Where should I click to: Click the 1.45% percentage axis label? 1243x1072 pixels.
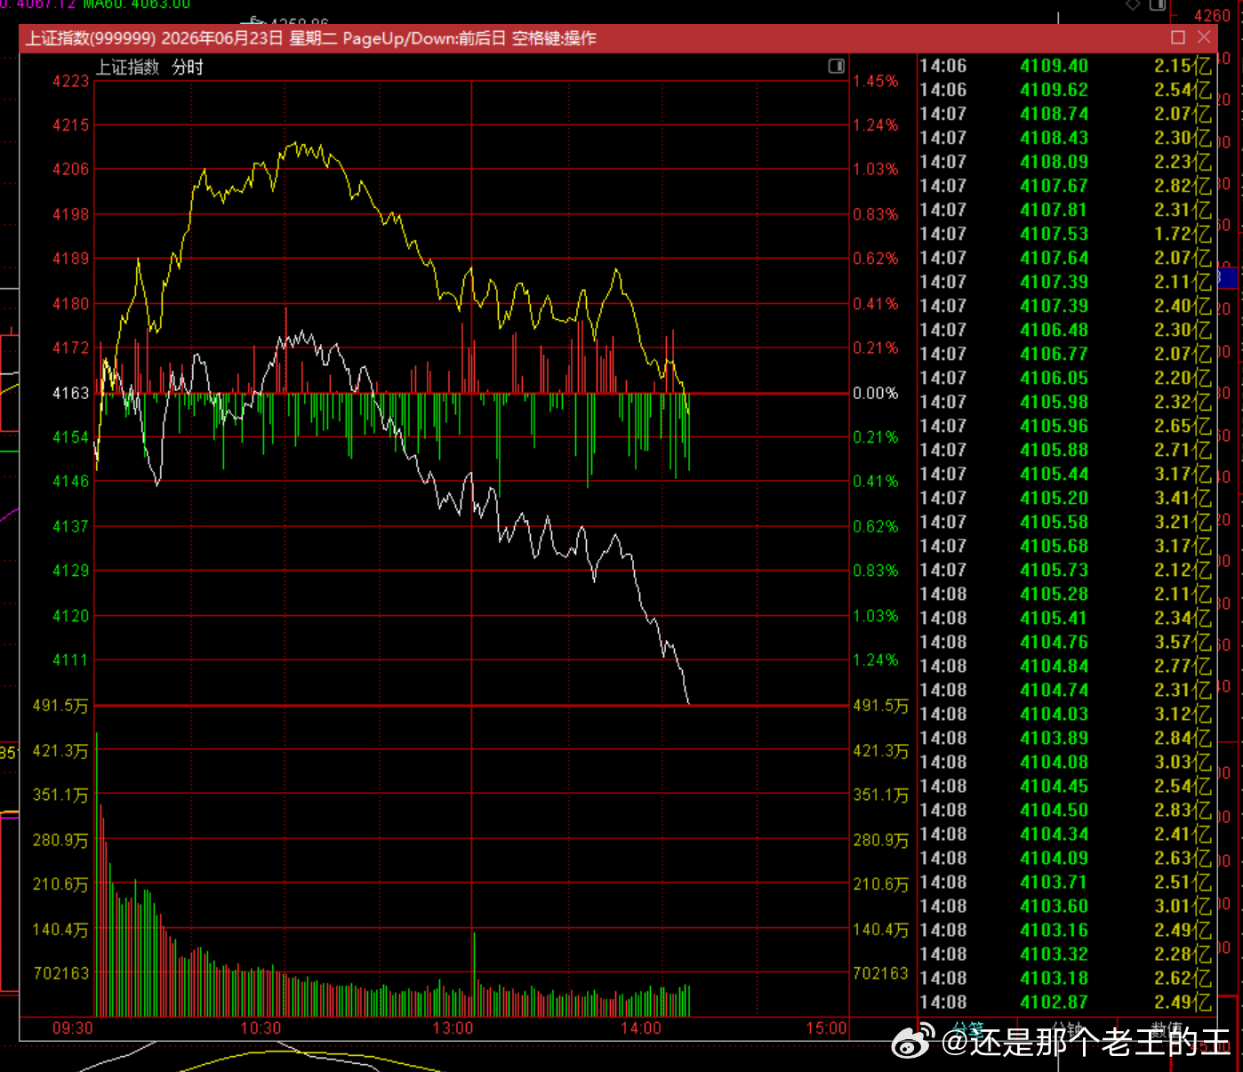tap(876, 81)
